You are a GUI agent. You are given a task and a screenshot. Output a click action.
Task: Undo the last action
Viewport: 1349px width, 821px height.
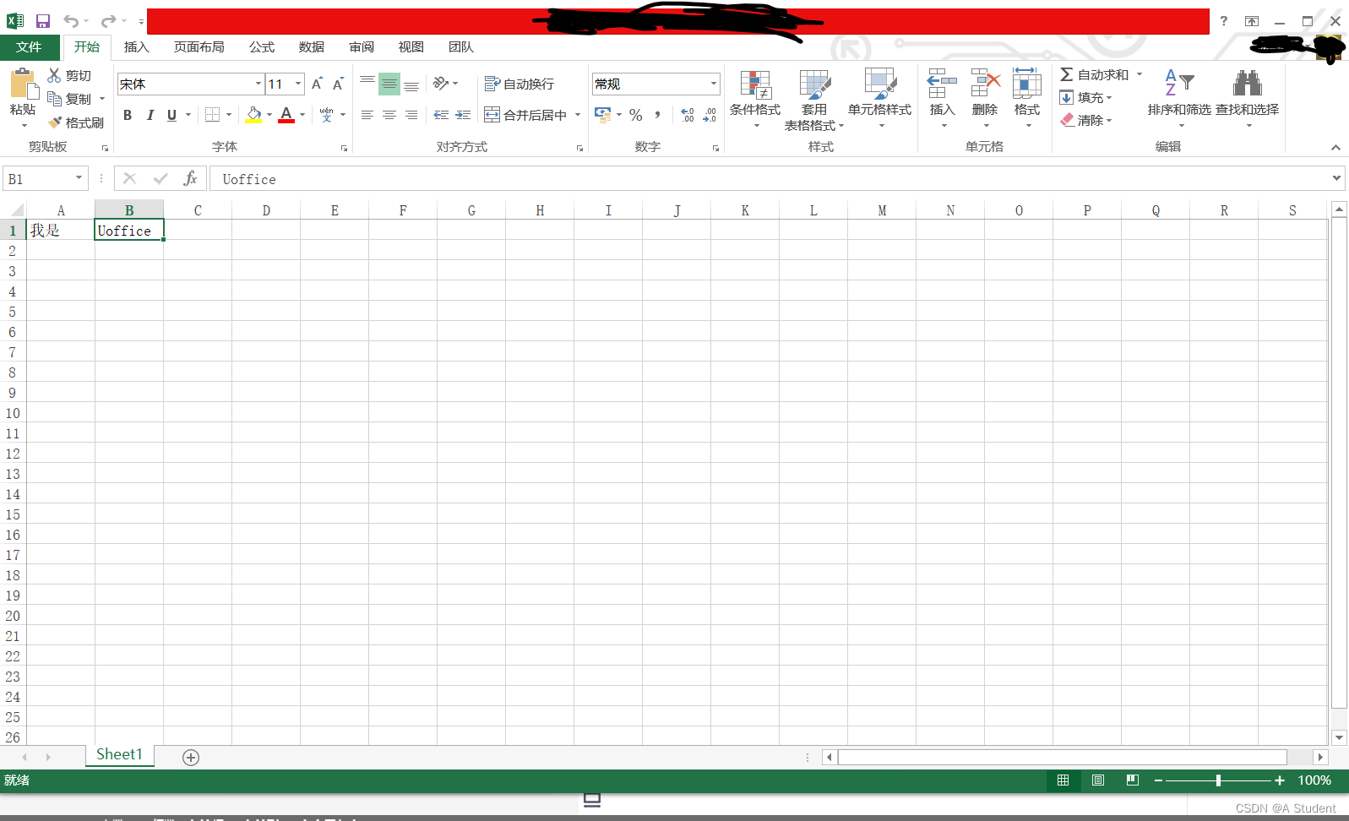(71, 21)
